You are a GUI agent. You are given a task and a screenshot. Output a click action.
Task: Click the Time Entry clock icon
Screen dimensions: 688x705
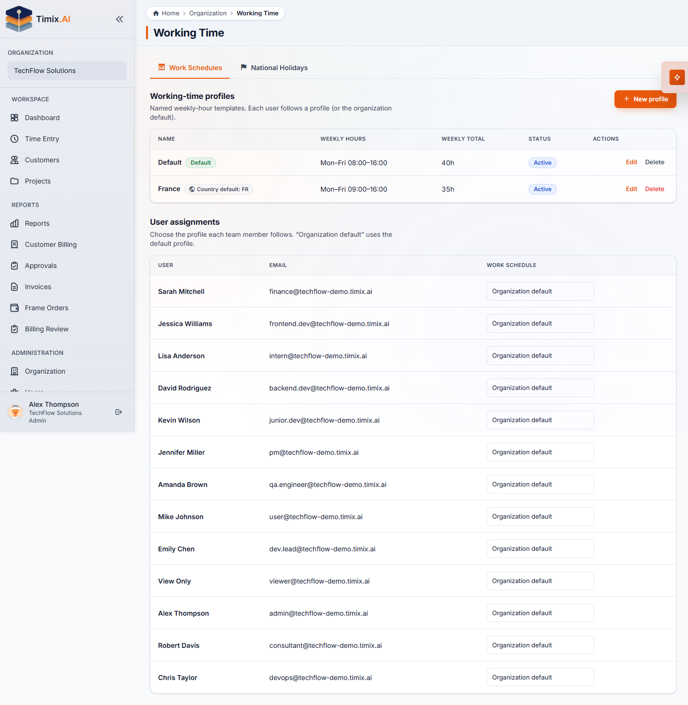pyautogui.click(x=14, y=139)
